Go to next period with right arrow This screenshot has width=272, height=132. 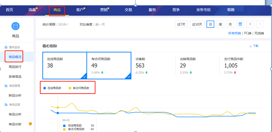(x=260, y=24)
